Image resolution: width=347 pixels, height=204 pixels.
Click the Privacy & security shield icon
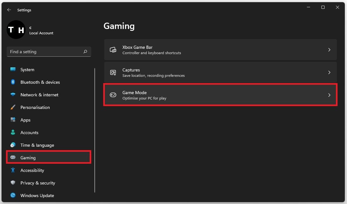point(13,183)
